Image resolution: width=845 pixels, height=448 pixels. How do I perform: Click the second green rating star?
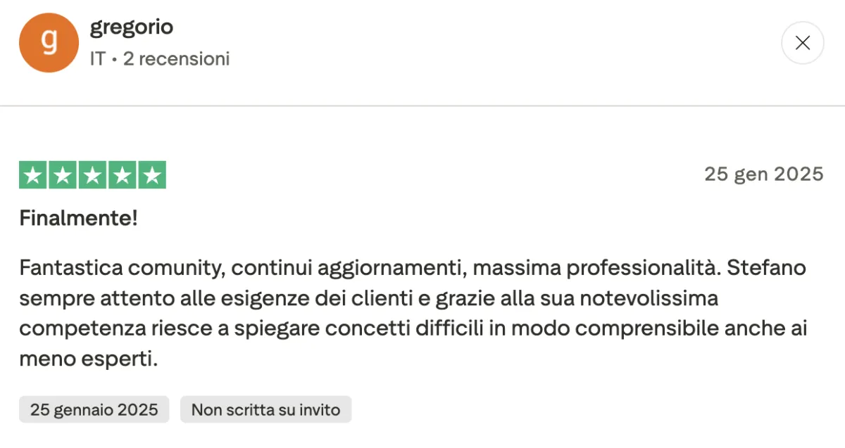coord(63,175)
